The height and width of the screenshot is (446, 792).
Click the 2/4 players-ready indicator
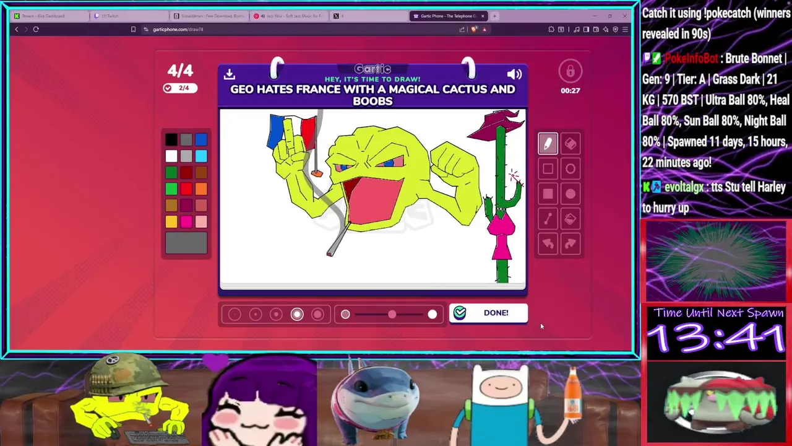coord(179,88)
